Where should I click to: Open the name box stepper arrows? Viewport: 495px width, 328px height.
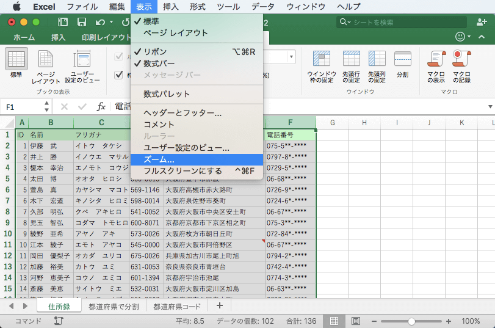(x=47, y=106)
